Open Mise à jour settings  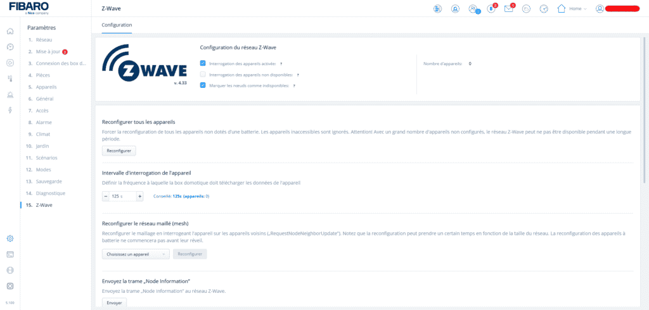tap(48, 52)
